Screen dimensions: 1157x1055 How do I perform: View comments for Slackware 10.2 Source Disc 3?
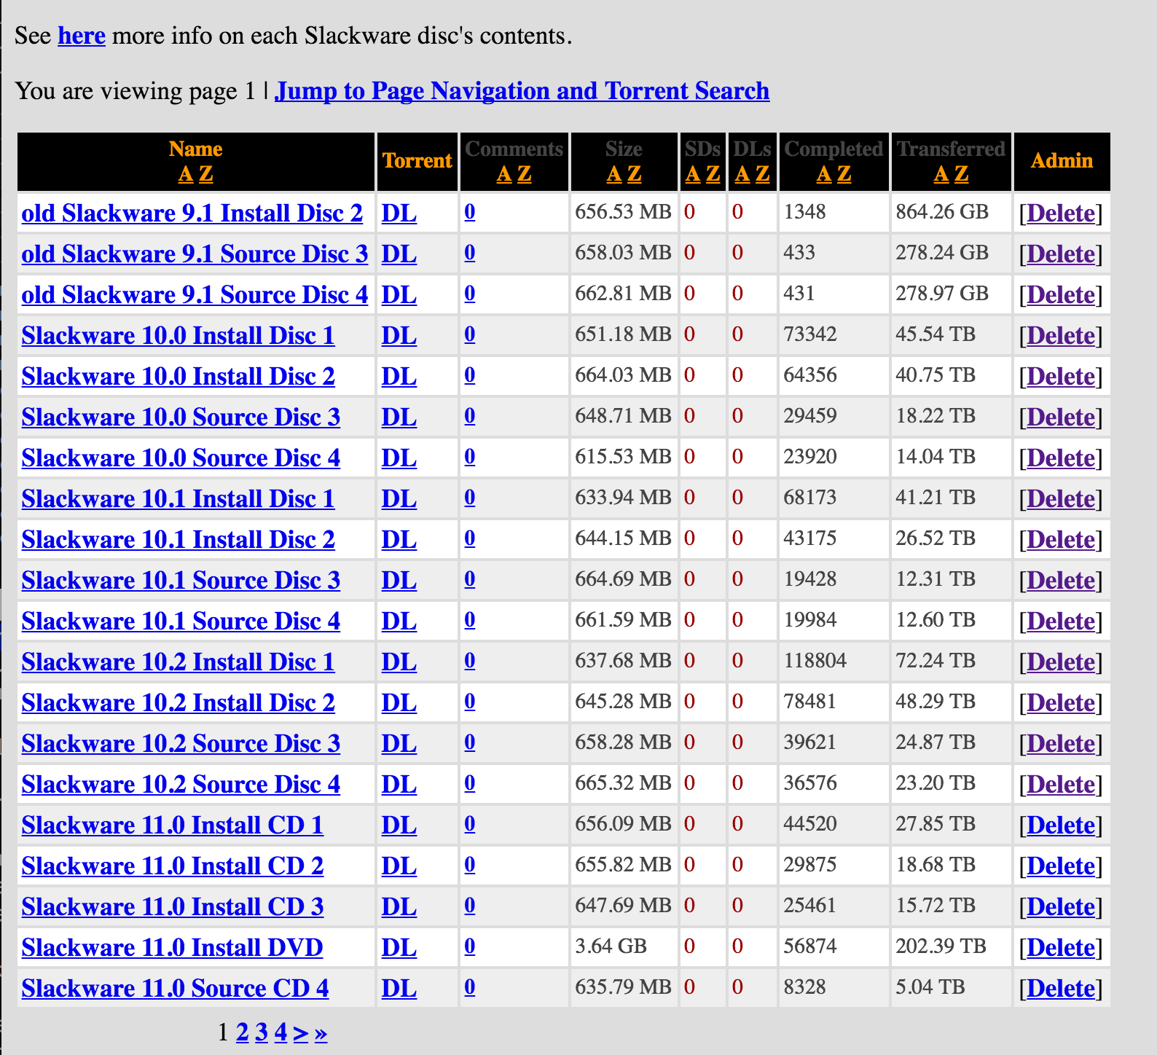click(x=470, y=742)
